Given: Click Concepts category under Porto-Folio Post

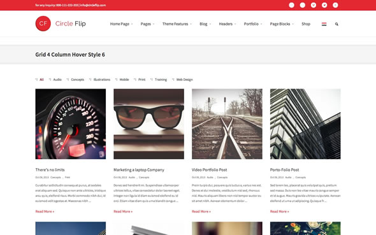Looking at the screenshot, I should coord(300,177).
